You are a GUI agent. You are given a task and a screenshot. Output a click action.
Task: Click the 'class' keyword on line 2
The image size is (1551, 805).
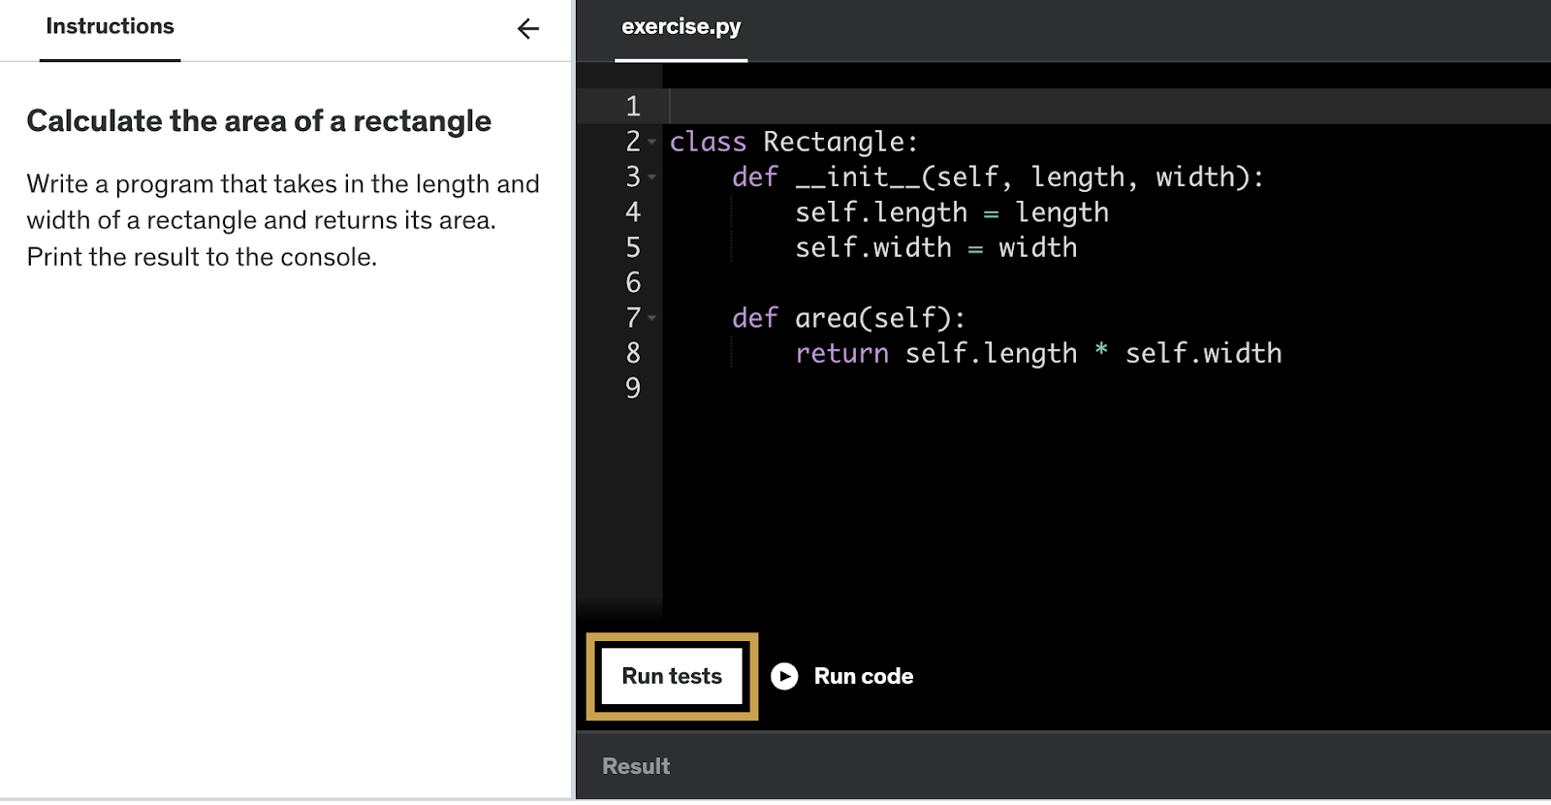pyautogui.click(x=708, y=143)
